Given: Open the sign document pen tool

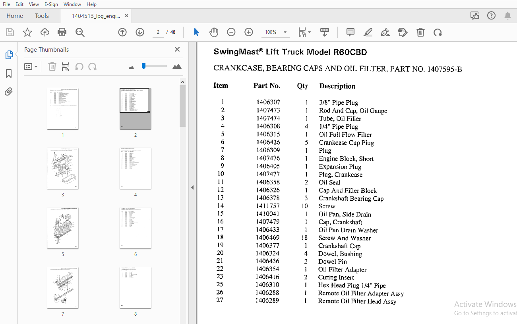Looking at the screenshot, I should coord(385,32).
